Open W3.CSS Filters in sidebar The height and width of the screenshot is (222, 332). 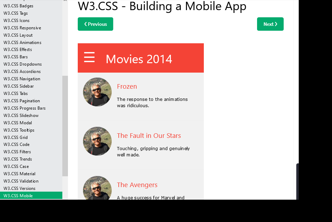[x=31, y=152]
